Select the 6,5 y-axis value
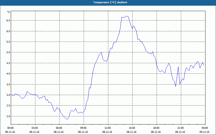 [8, 21]
